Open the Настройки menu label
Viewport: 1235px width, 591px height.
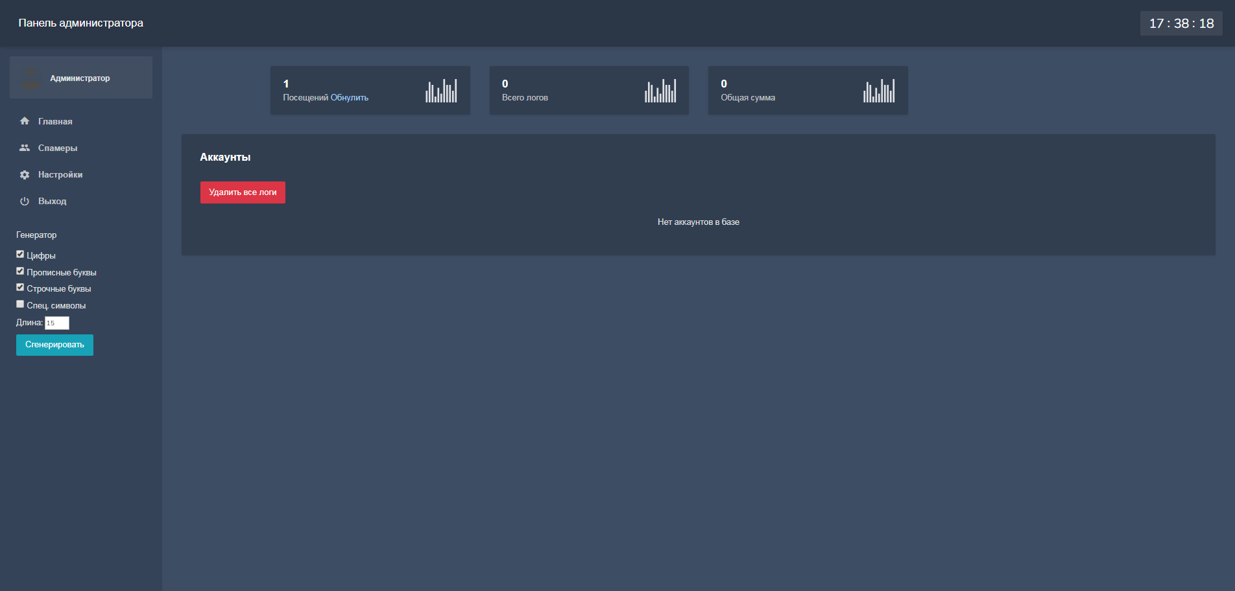(60, 175)
